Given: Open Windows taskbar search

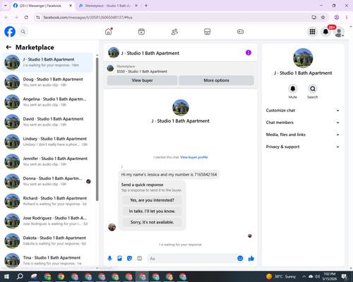Looking at the screenshot, I should [20, 276].
